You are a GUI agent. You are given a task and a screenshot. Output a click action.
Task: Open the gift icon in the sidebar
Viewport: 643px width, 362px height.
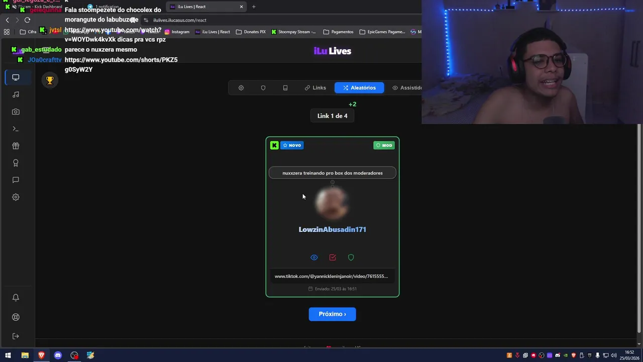16,146
